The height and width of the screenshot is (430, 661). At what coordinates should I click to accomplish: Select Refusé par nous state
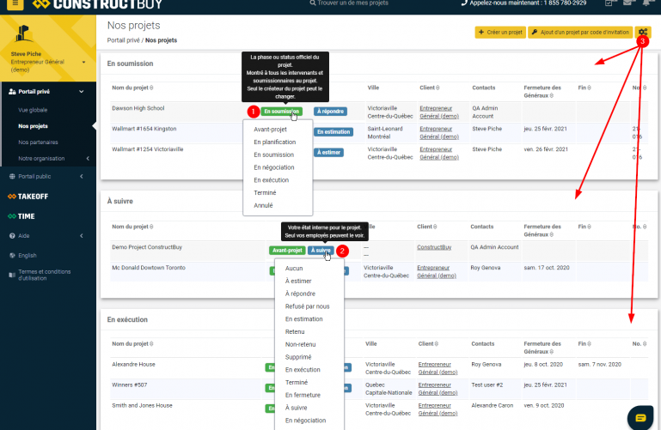[x=308, y=306]
